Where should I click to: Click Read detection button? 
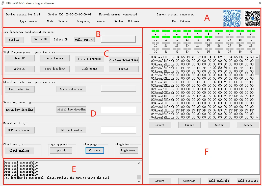pos(20,89)
